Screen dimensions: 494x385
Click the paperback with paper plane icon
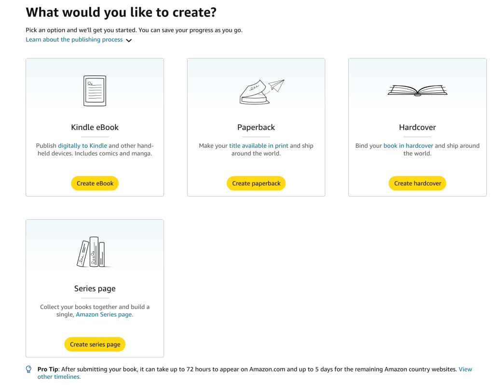coord(261,92)
